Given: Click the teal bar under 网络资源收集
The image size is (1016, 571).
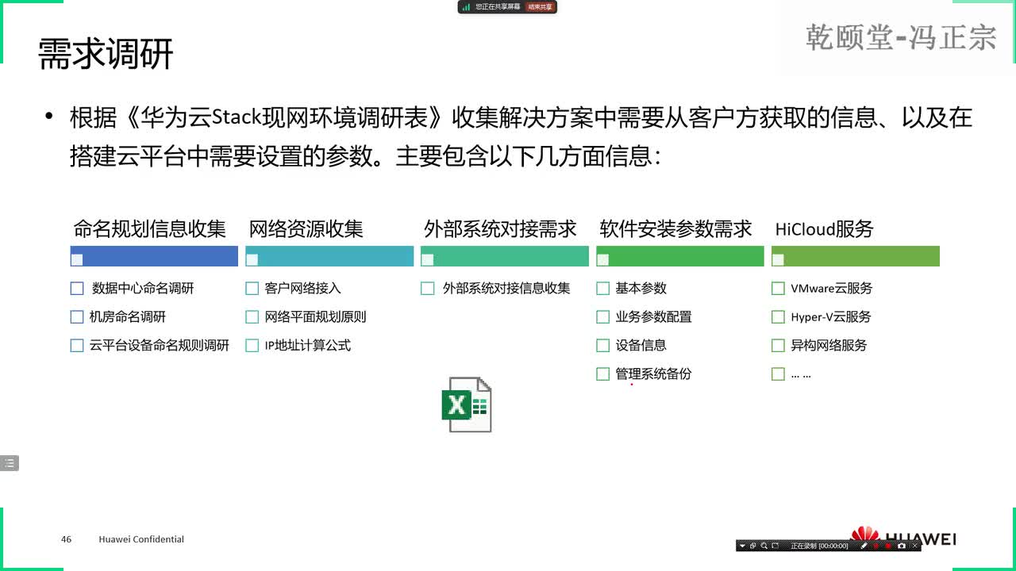Looking at the screenshot, I should tap(329, 256).
